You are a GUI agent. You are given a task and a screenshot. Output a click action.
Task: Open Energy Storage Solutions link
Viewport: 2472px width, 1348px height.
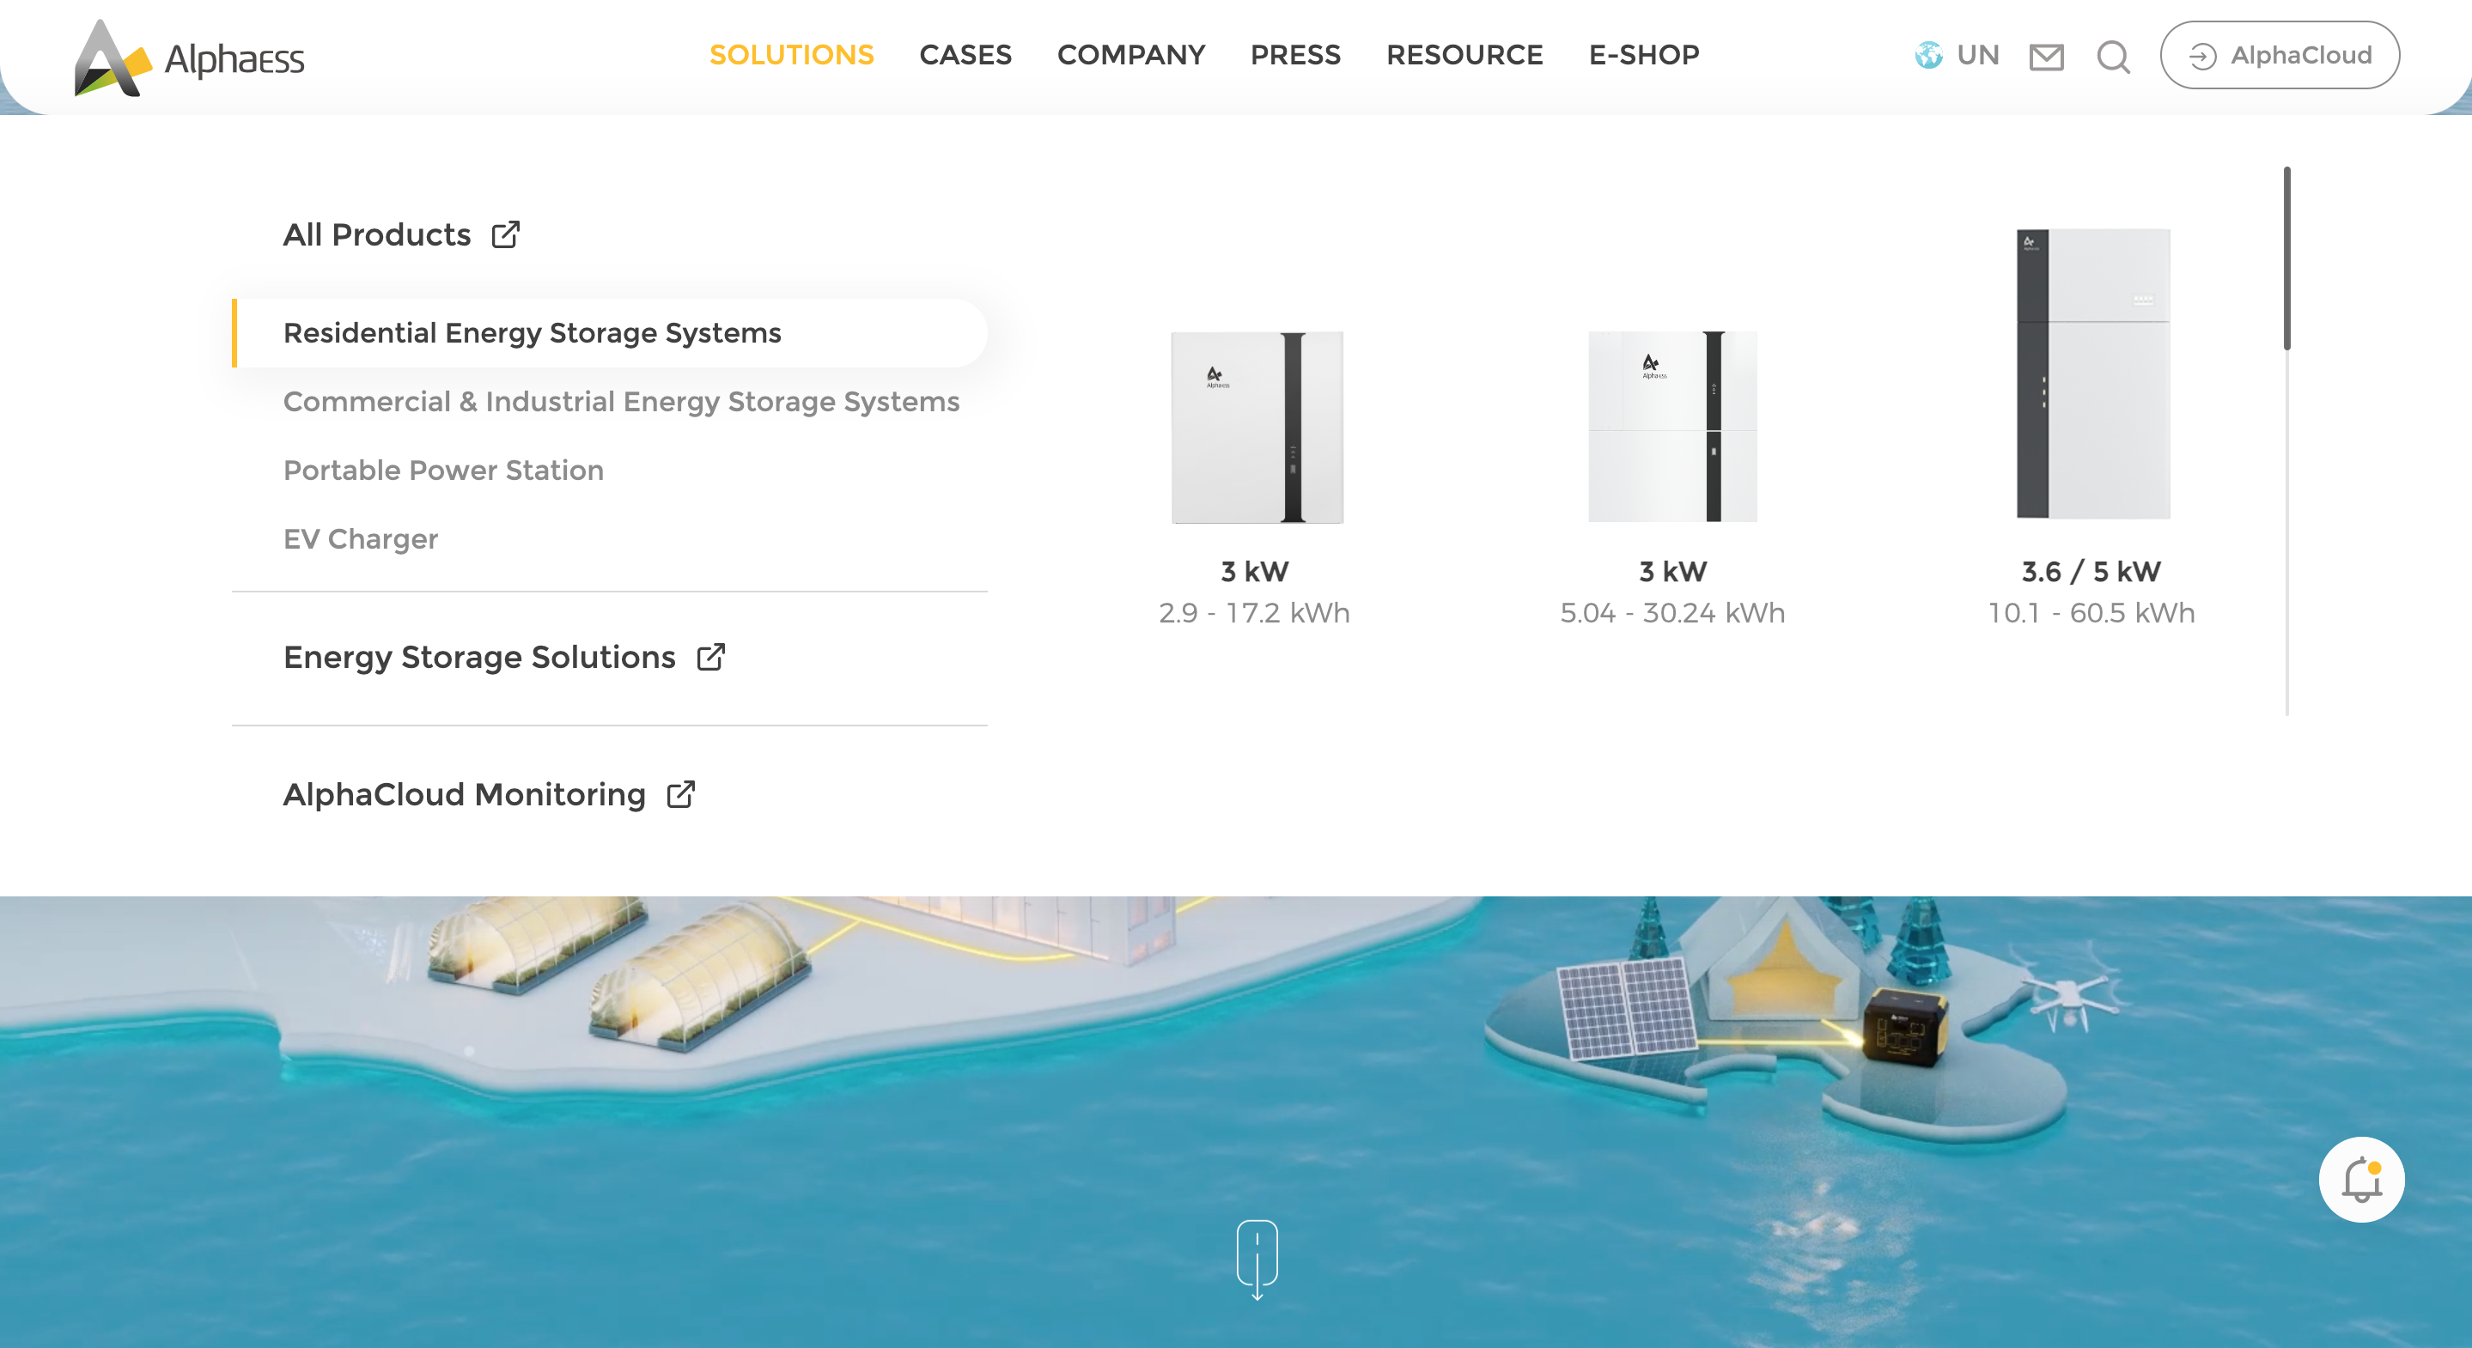pyautogui.click(x=479, y=657)
